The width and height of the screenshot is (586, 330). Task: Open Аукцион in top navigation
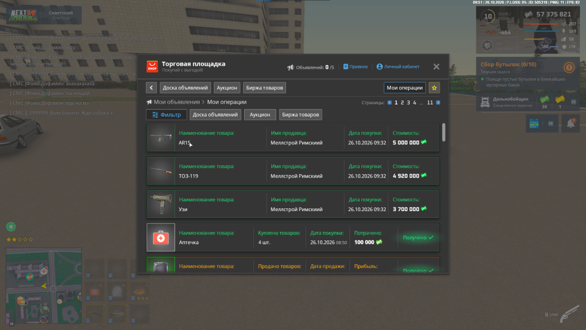click(227, 88)
